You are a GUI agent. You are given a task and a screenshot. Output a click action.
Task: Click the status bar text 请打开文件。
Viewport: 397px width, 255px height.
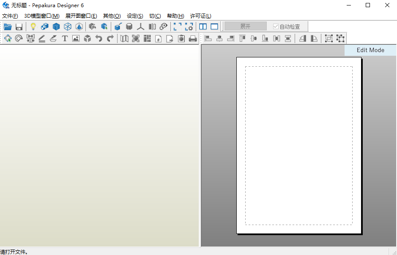click(x=14, y=252)
